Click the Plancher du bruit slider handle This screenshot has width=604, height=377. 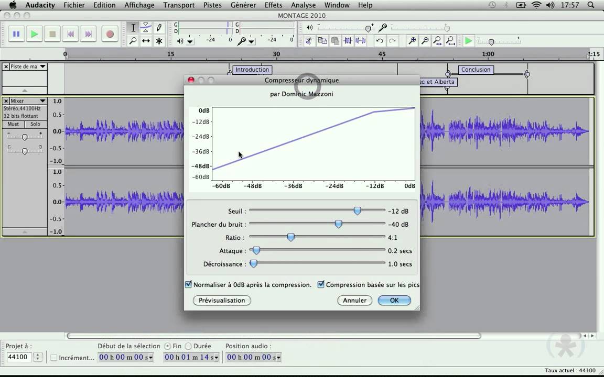coord(338,224)
